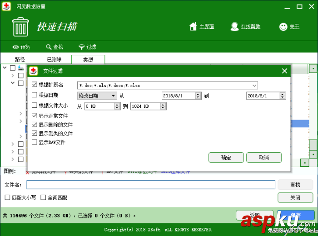Open the 修改日期 dropdown
Screen dimensions: 318x236
(97, 96)
